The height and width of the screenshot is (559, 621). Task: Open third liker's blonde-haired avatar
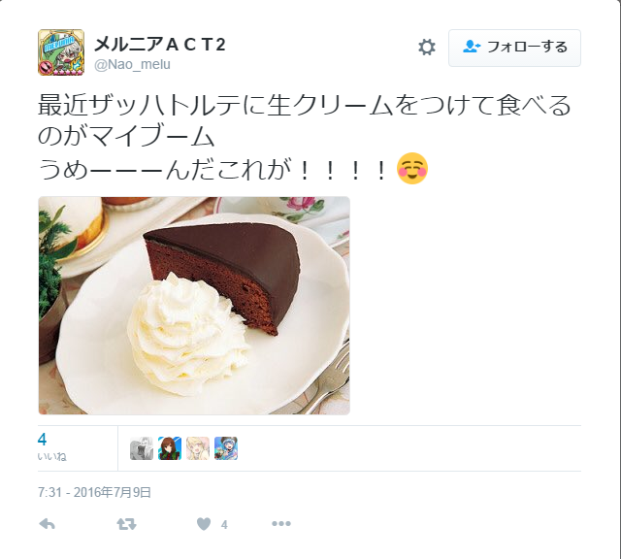198,448
